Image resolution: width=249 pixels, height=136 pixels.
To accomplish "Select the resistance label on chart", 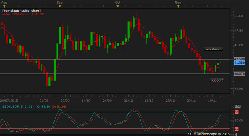I will (x=213, y=49).
